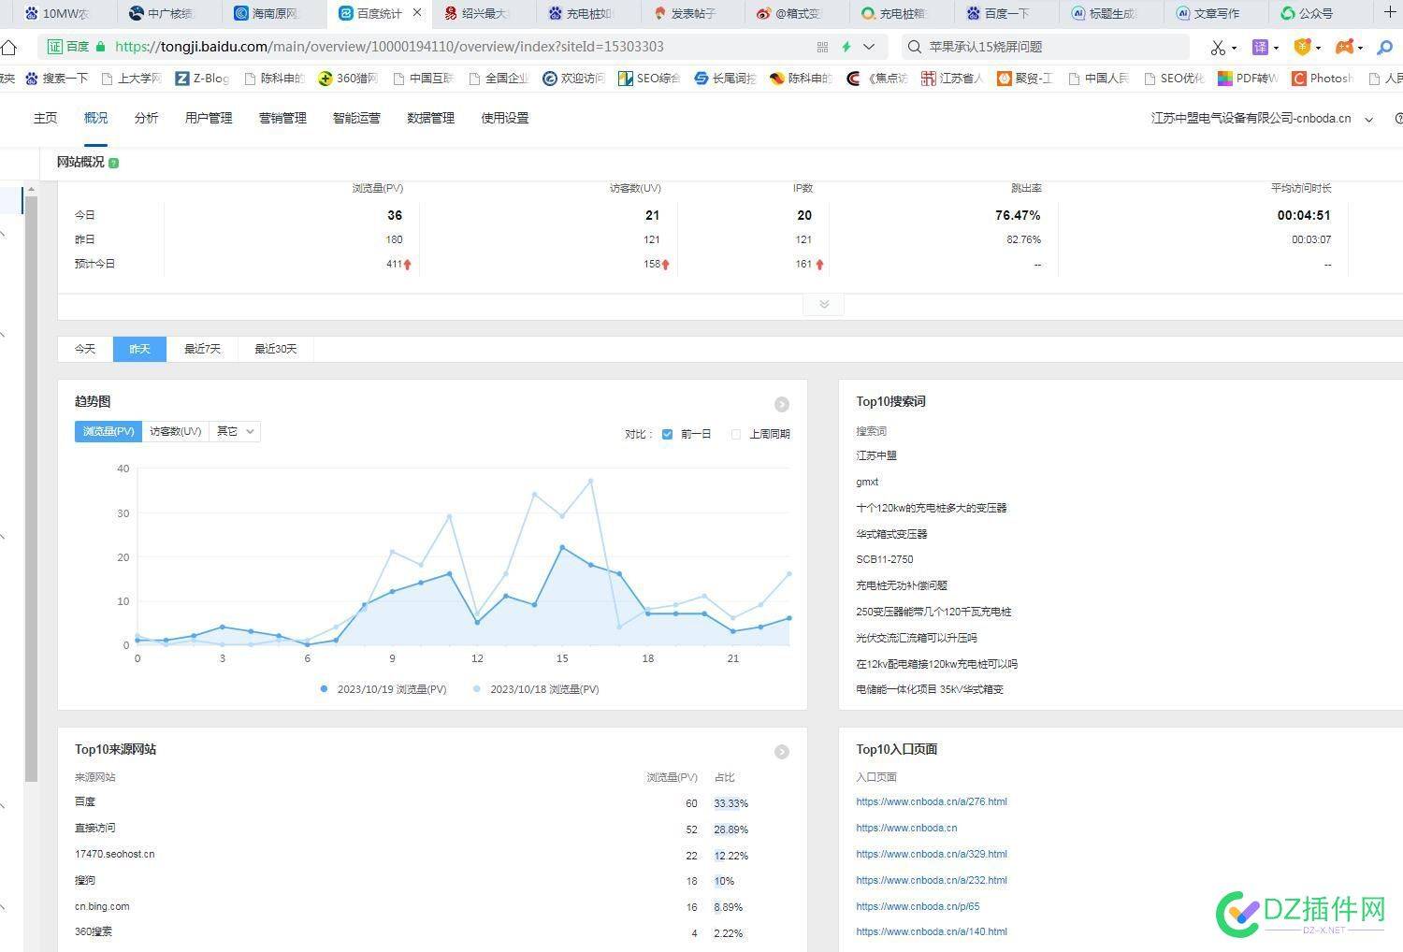Select the 最近7天 date range tab
Viewport: 1403px width, 952px height.
click(x=202, y=349)
